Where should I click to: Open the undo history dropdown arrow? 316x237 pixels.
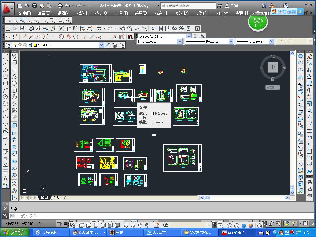pyautogui.click(x=104, y=28)
